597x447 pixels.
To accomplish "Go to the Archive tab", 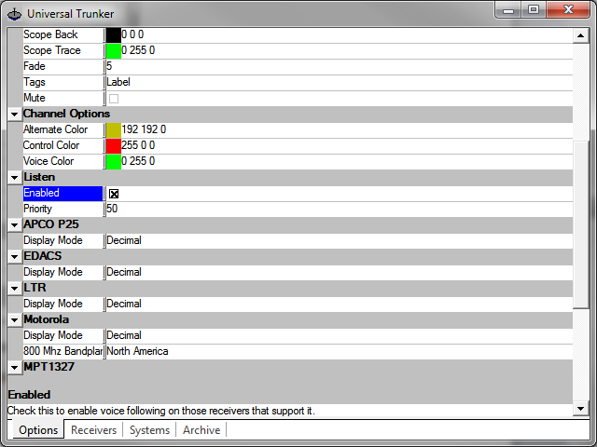I will (201, 430).
